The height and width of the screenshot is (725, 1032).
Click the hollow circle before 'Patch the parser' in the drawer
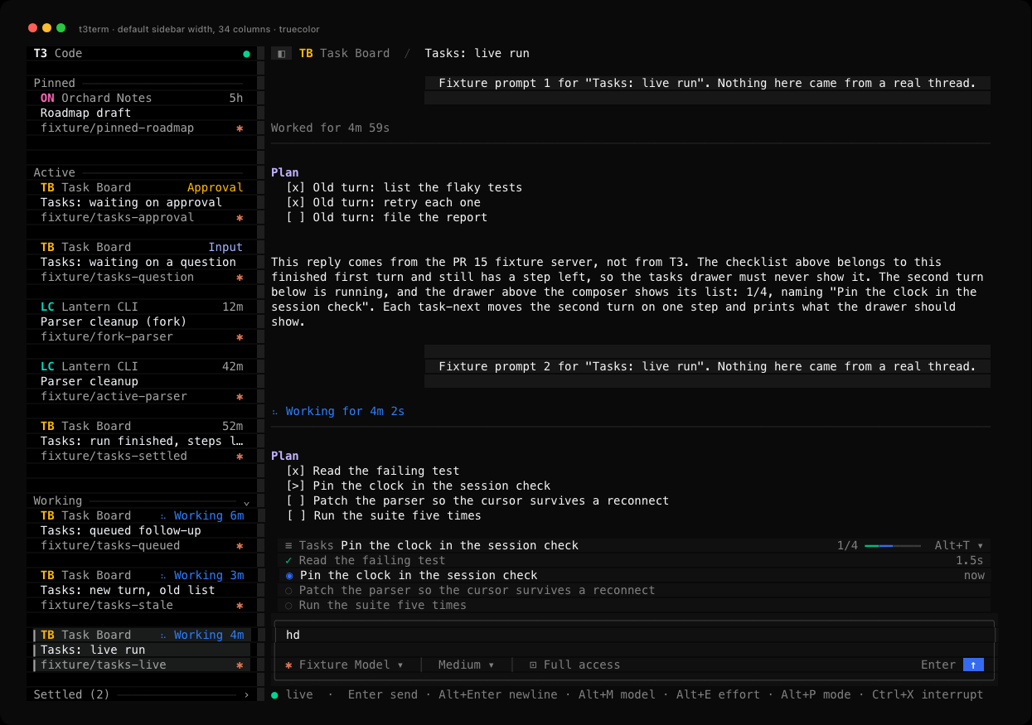288,590
